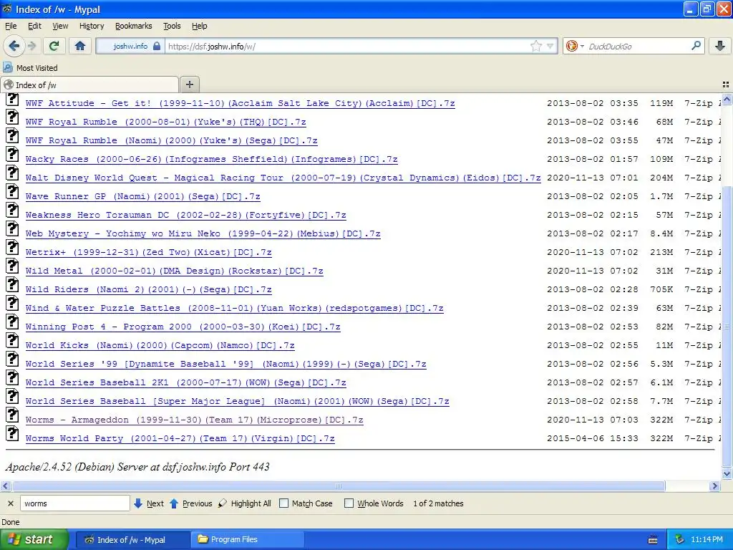Click the keyboard icon in system tray
This screenshot has height=550, width=733.
653,540
